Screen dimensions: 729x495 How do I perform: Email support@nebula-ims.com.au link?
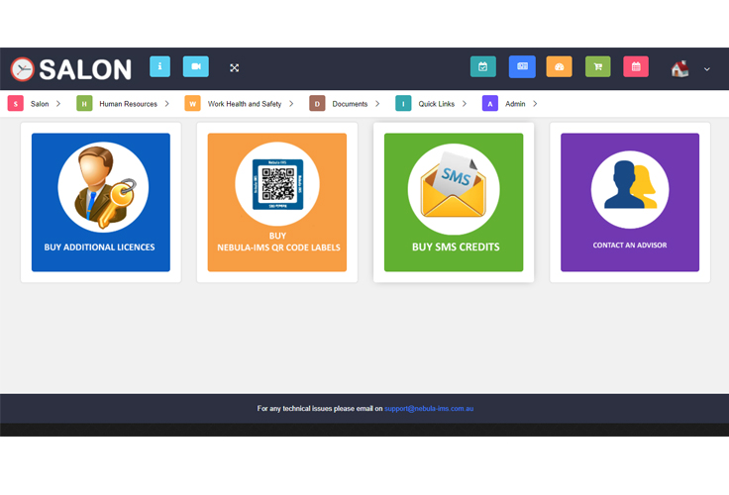coord(429,409)
